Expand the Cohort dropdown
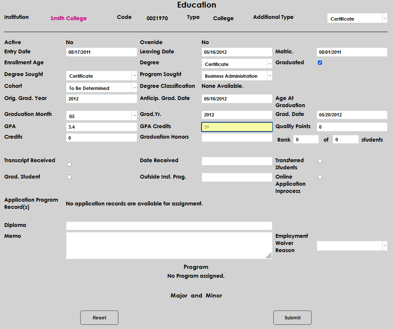This screenshot has height=329, width=393. [101, 88]
